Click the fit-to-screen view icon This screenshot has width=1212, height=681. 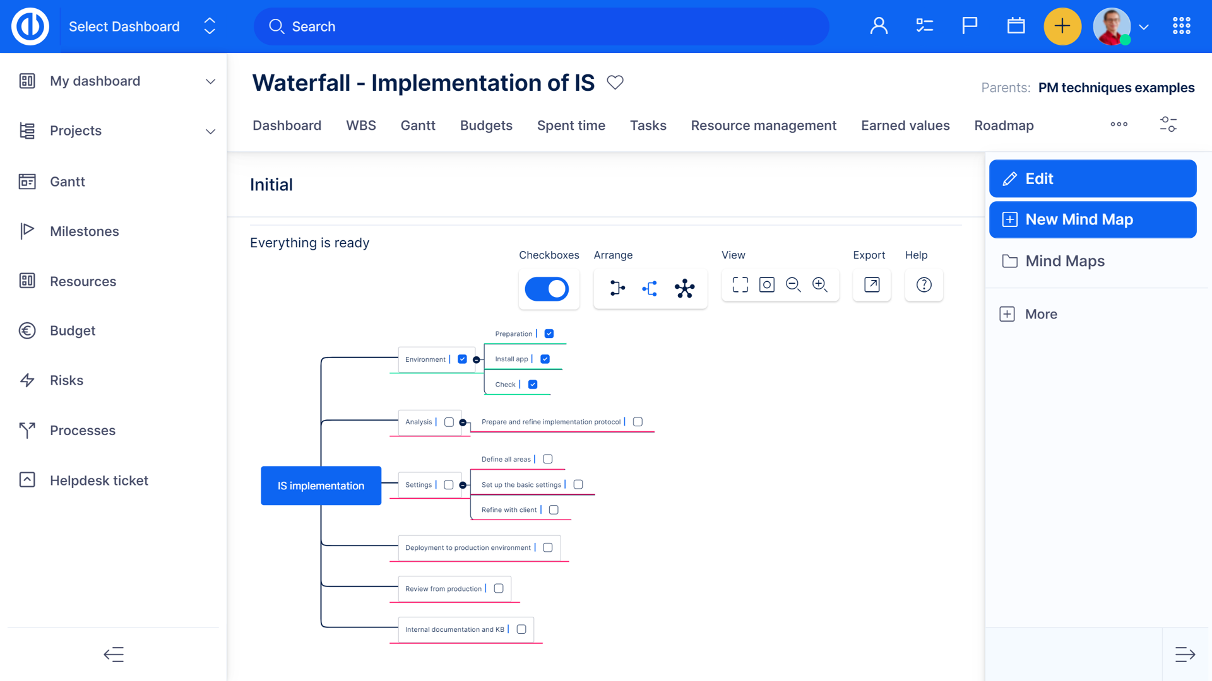click(x=740, y=284)
